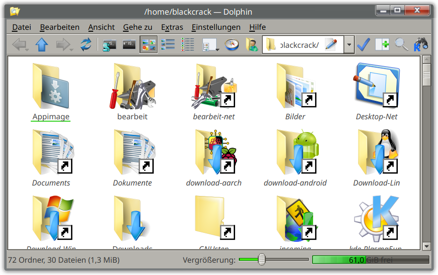Switch to Icons view mode

pyautogui.click(x=149, y=44)
